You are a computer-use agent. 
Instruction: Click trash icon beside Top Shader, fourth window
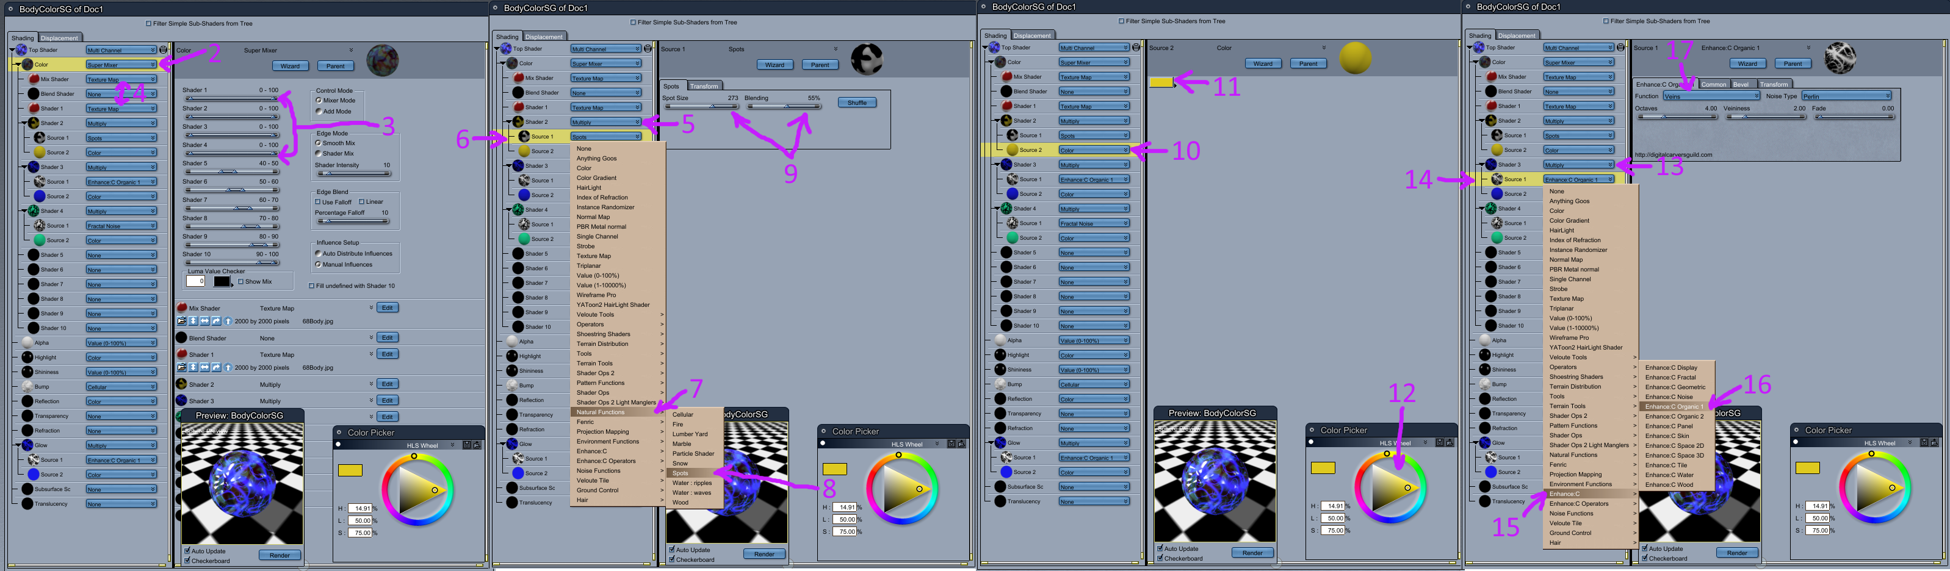pos(1620,48)
